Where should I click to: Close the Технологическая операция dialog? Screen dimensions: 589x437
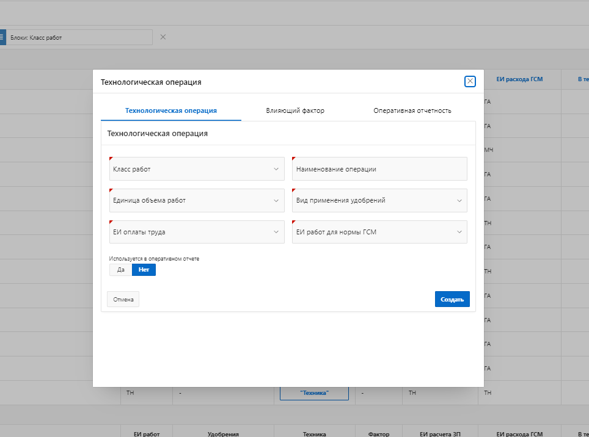(x=470, y=81)
